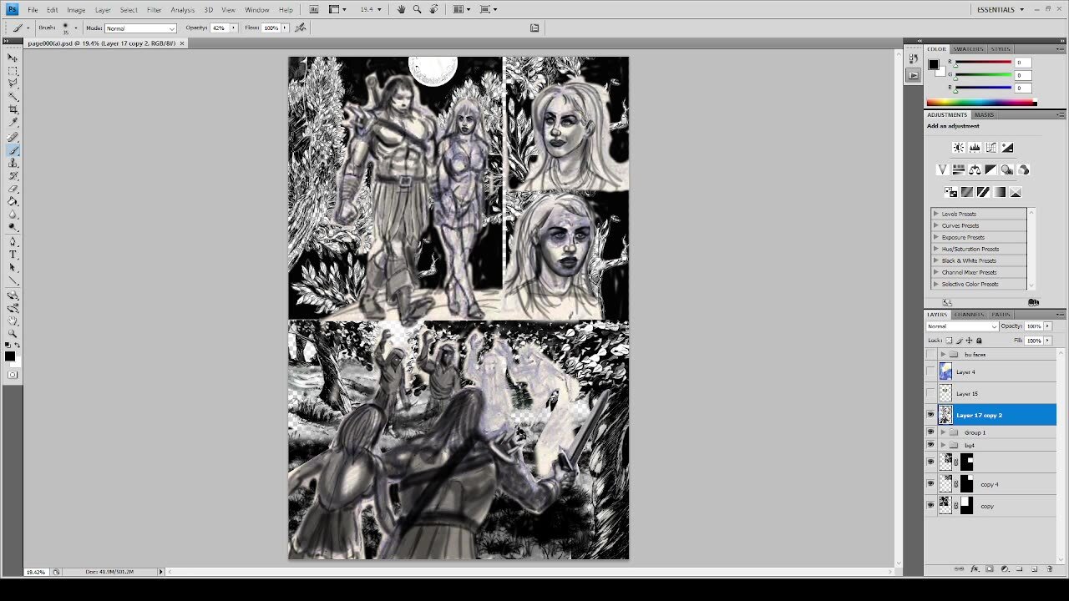Screen dimensions: 1069x601
Task: Expand Exposure Presets list
Action: [x=935, y=237]
